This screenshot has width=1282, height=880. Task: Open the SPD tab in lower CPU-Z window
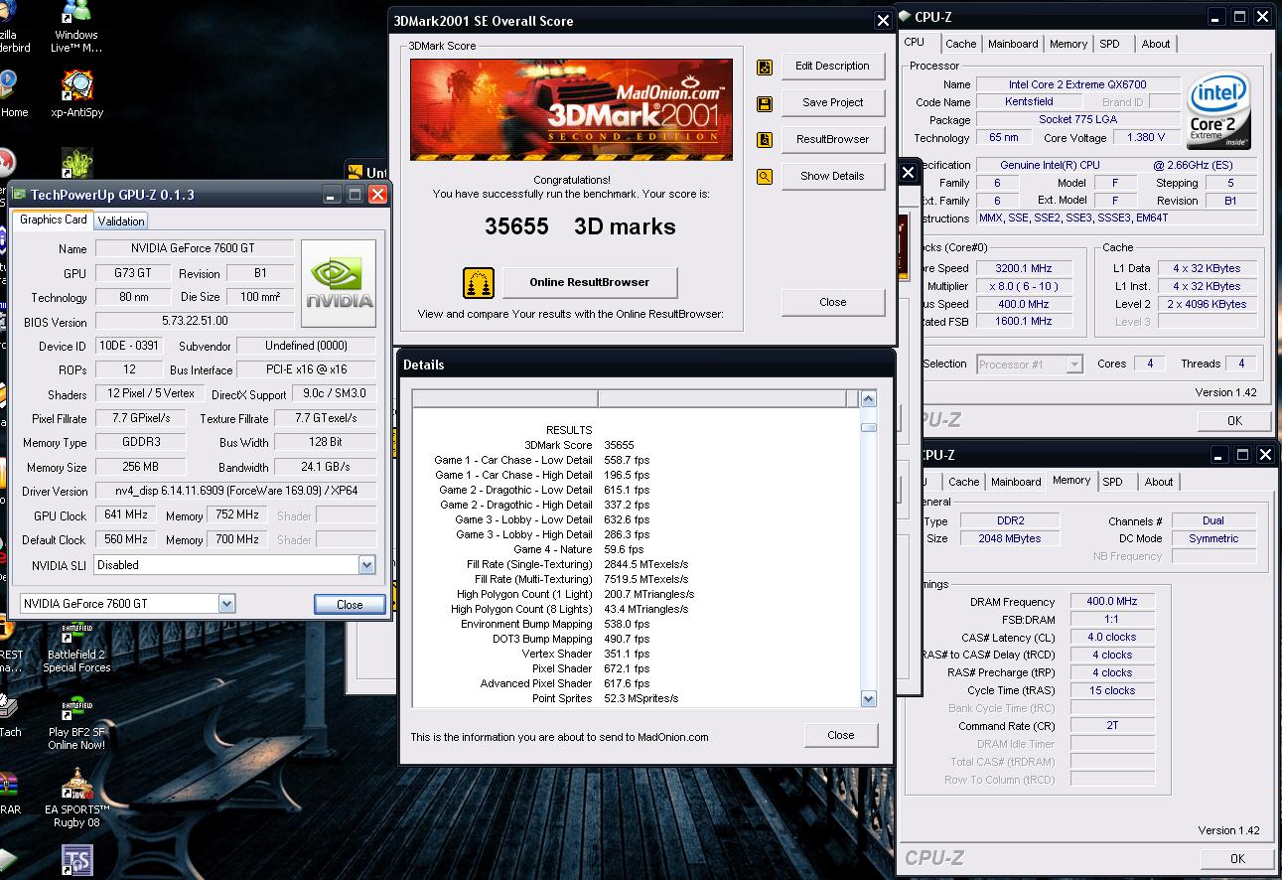(x=1112, y=482)
